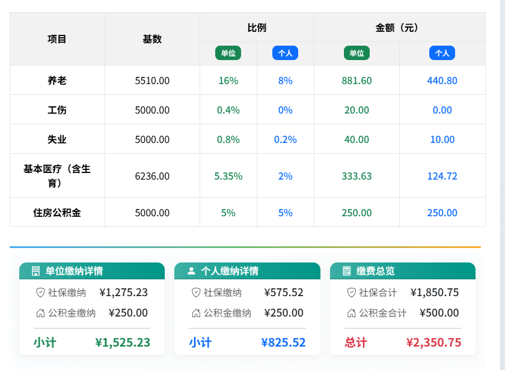Click green 单位 badge under 比例 column

click(228, 53)
